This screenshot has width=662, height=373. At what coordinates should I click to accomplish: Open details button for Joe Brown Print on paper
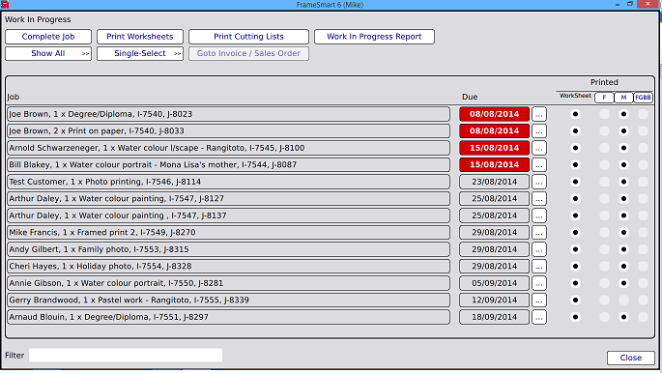click(539, 131)
